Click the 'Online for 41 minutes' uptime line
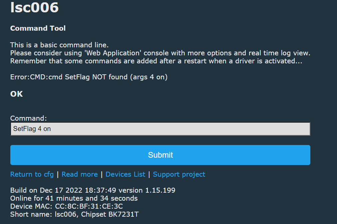337x224 pixels. pyautogui.click(x=74, y=198)
